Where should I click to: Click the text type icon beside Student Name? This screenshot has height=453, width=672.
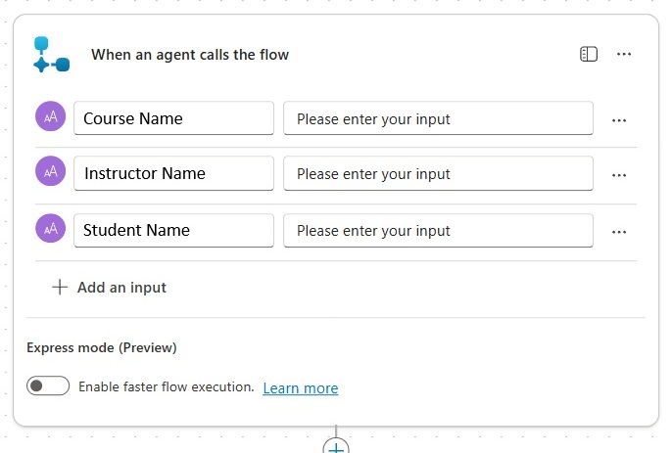pos(50,229)
